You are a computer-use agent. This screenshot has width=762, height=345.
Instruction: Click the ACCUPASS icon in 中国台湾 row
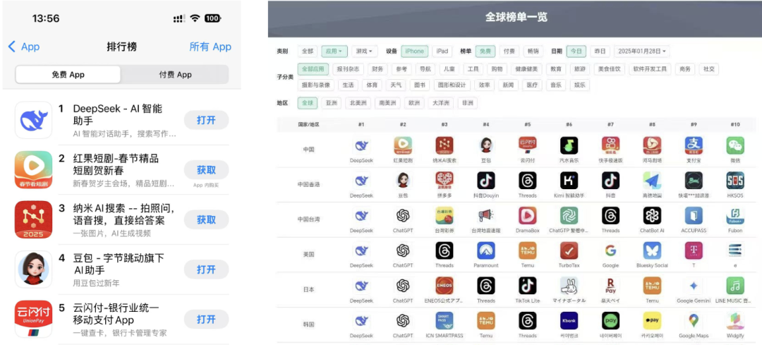(694, 215)
